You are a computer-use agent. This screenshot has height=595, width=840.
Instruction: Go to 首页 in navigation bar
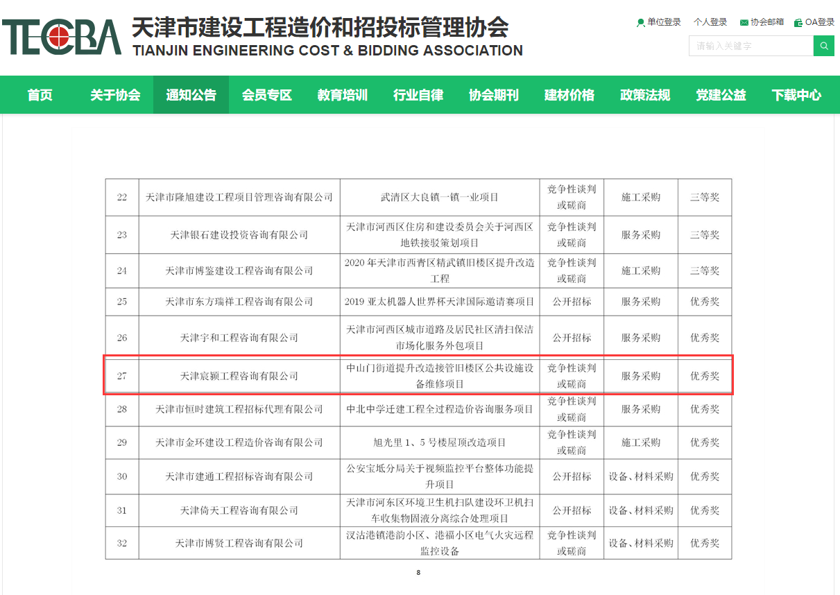(40, 95)
